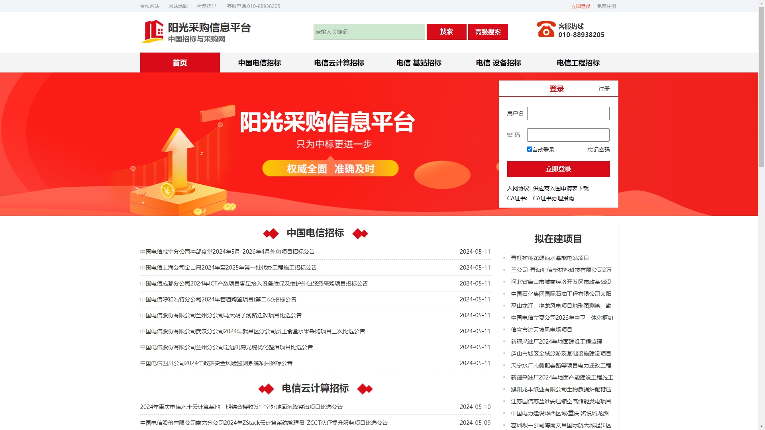Open 新疆采油厂2024年地面建设工程监理
765x430 pixels.
click(x=556, y=342)
